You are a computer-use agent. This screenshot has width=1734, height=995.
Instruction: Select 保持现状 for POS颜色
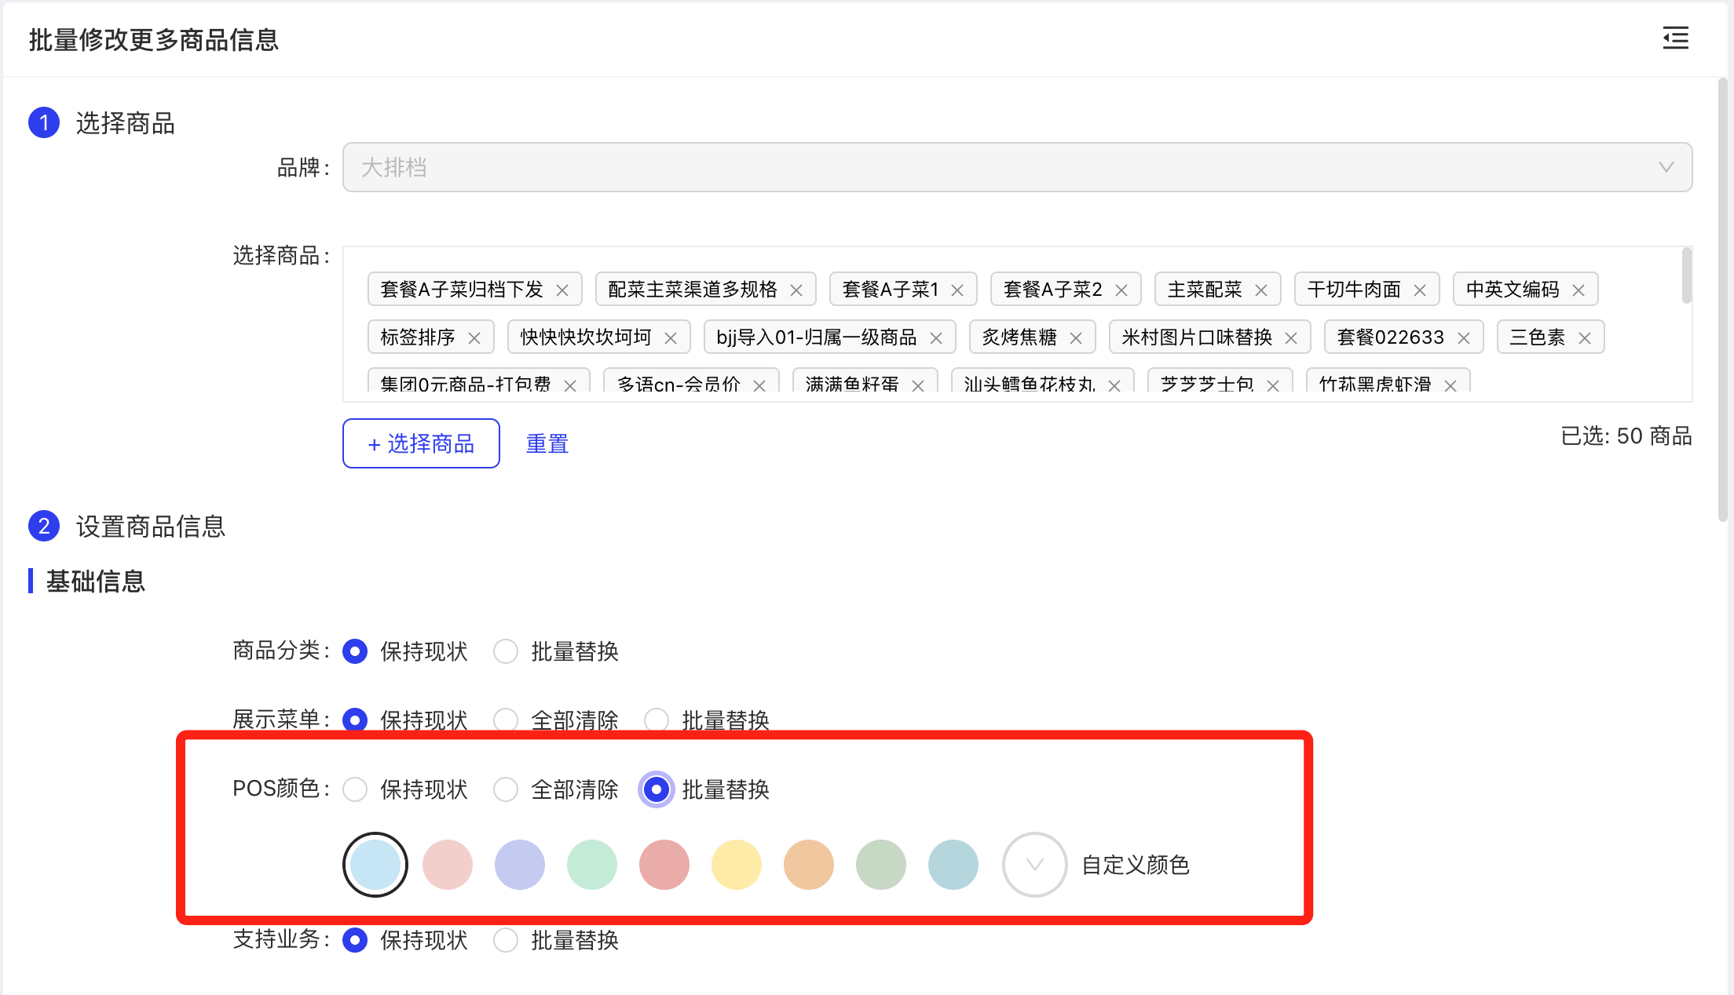355,789
